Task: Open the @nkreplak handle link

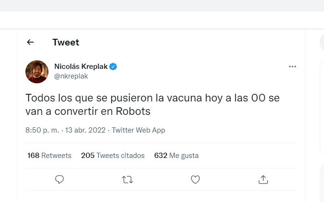Action: (x=71, y=76)
